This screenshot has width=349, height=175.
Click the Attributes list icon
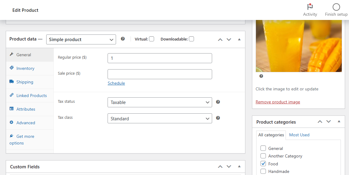point(11,109)
